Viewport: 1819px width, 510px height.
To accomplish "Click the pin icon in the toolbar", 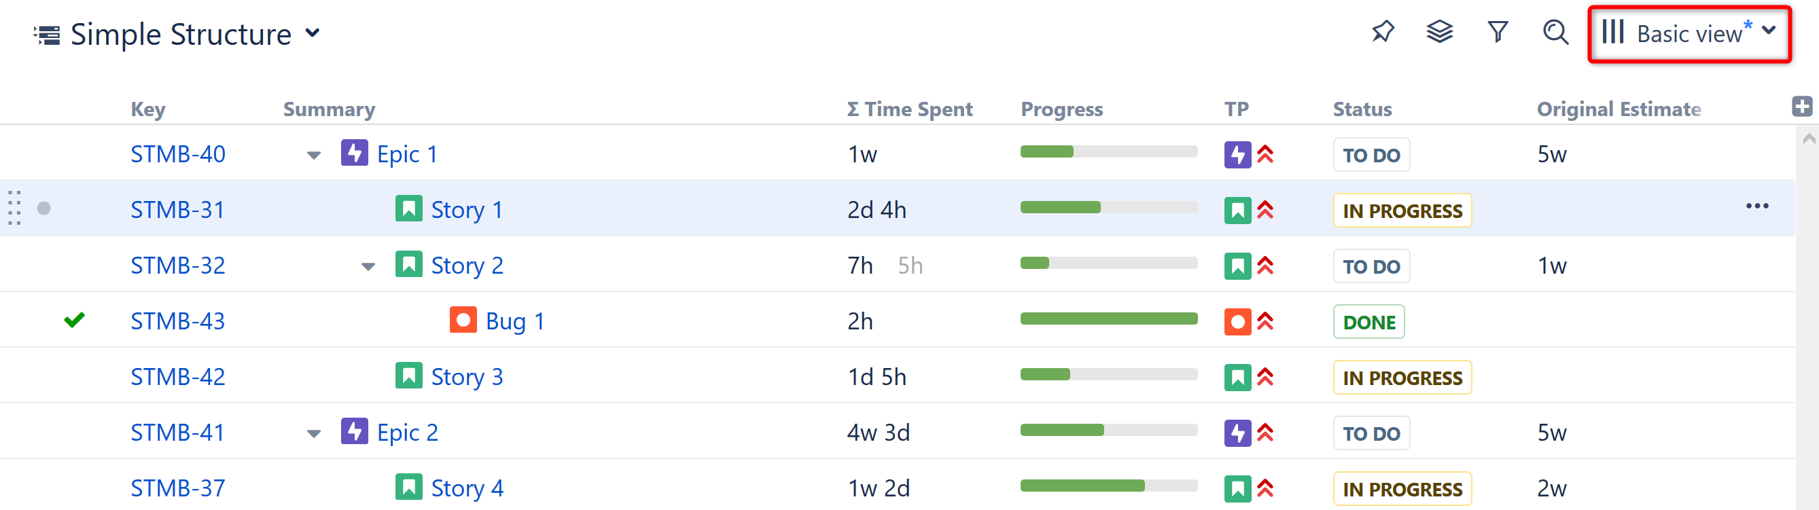I will tap(1383, 32).
